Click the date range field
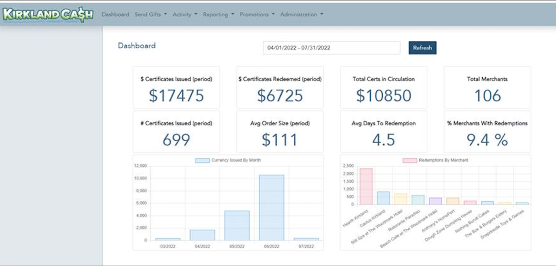 coord(331,48)
